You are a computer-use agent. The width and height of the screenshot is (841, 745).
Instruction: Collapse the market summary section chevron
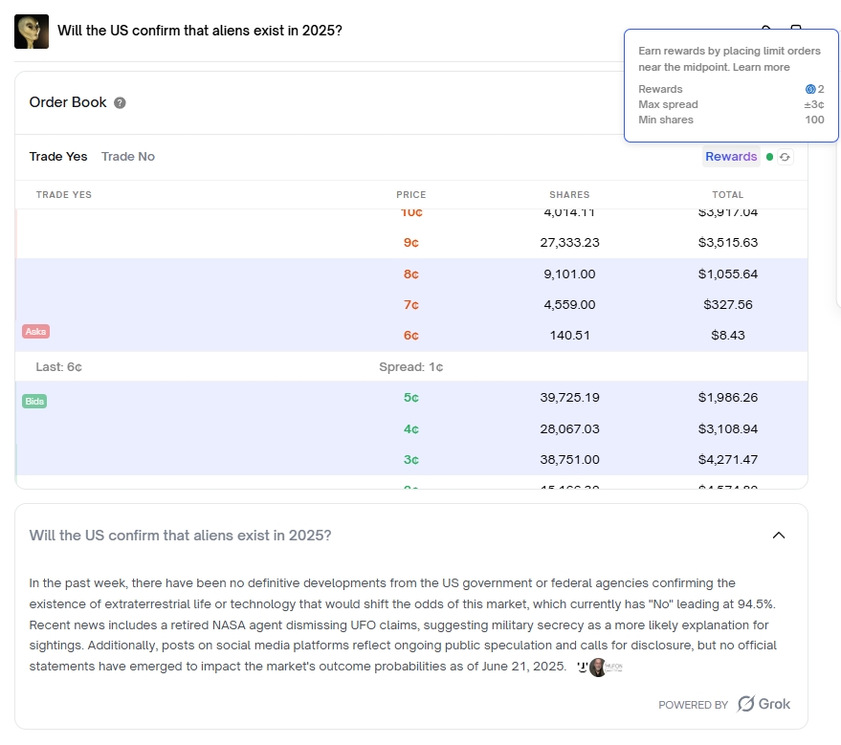point(779,536)
